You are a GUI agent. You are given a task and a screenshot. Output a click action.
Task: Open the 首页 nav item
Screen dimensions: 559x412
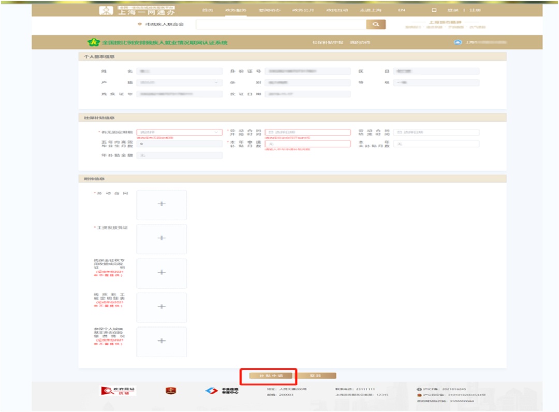(x=208, y=10)
